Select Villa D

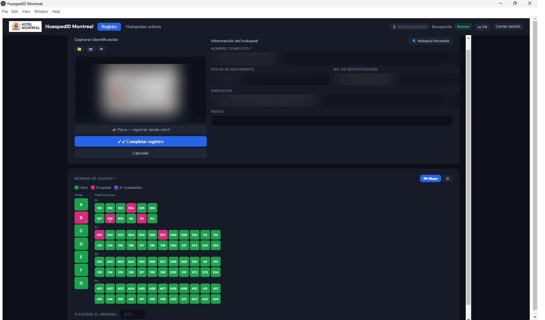(81, 244)
